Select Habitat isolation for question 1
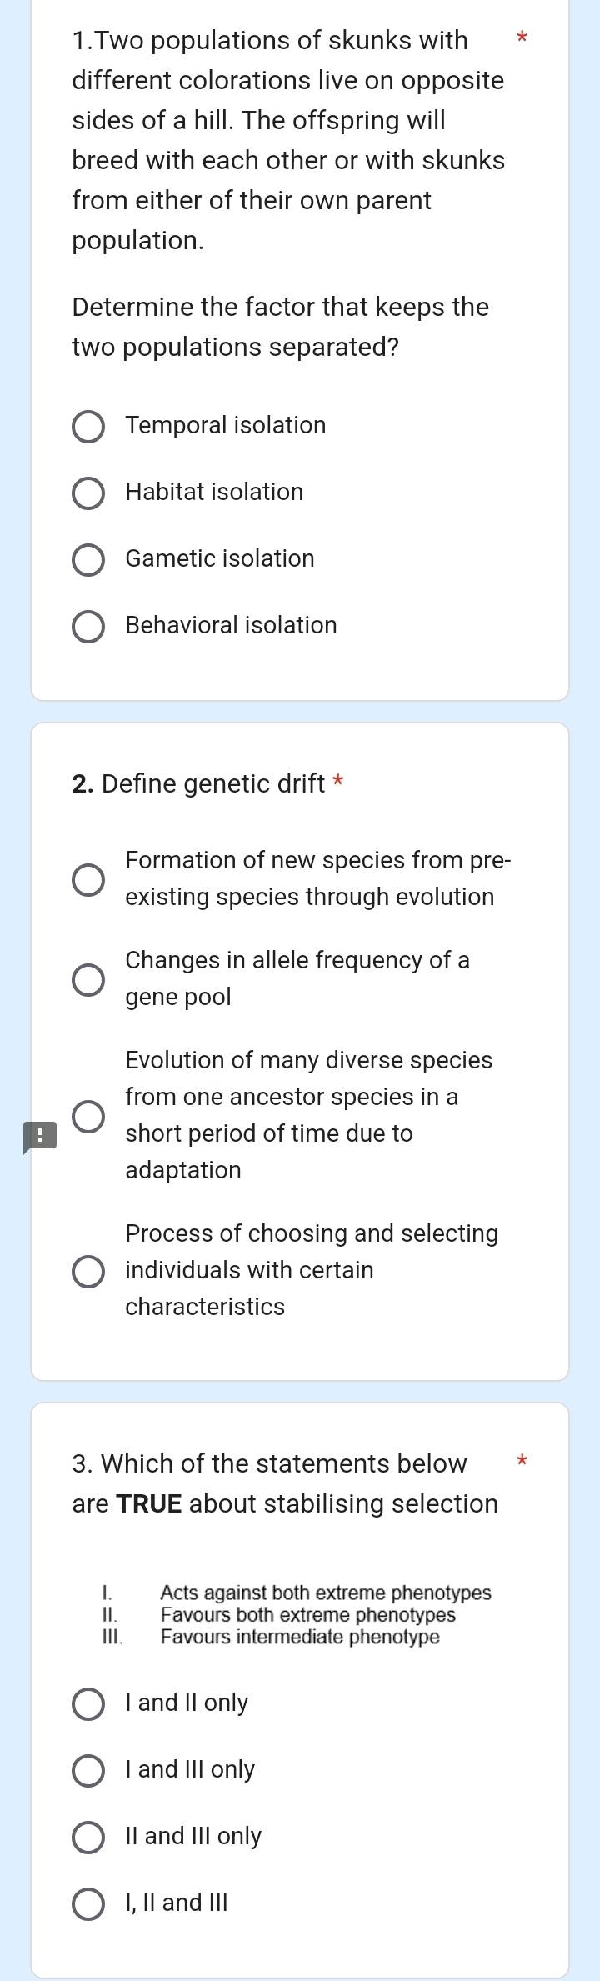This screenshot has width=600, height=1981. pyautogui.click(x=87, y=493)
